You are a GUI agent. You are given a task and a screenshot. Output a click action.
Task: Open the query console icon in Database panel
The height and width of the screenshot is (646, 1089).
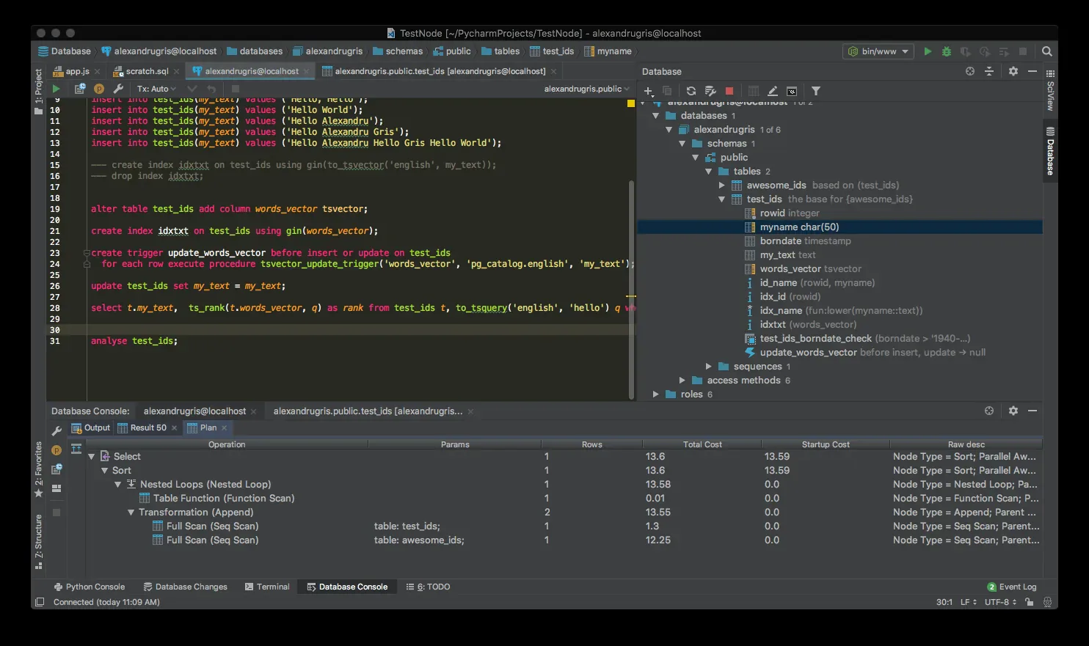792,91
